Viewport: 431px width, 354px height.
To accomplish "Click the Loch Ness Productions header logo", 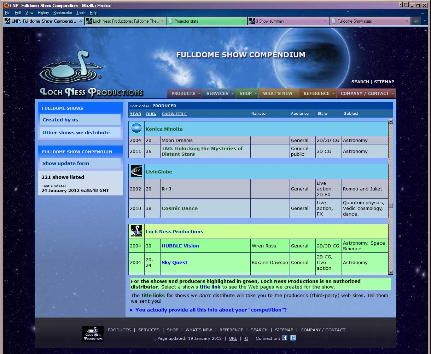I will pyautogui.click(x=91, y=74).
